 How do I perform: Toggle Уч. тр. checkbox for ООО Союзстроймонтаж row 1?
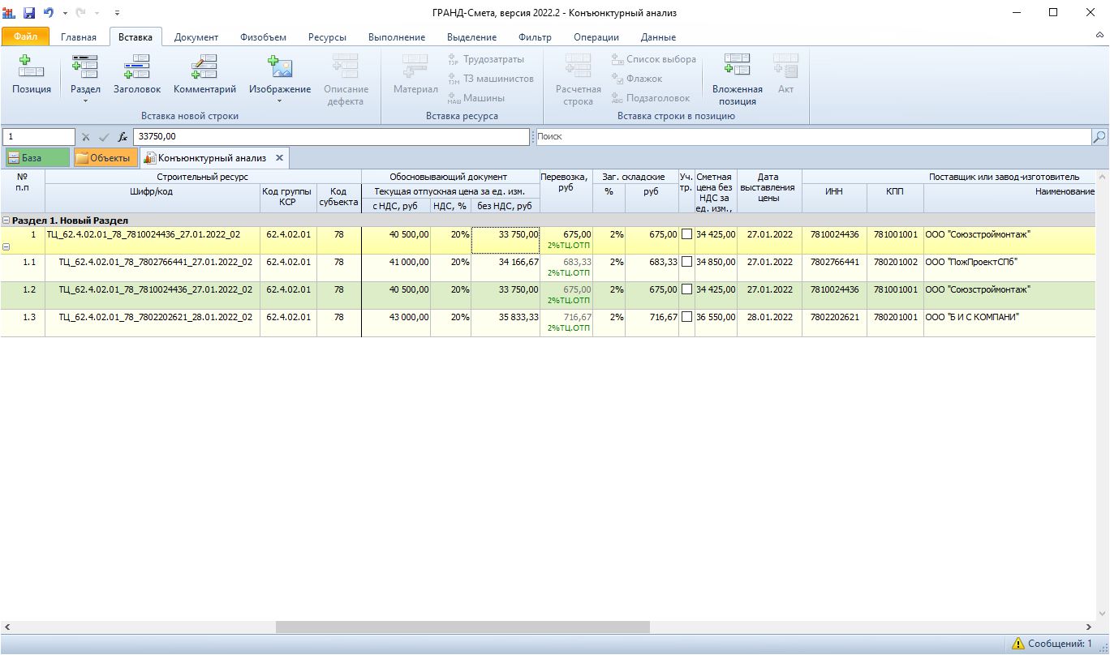686,234
